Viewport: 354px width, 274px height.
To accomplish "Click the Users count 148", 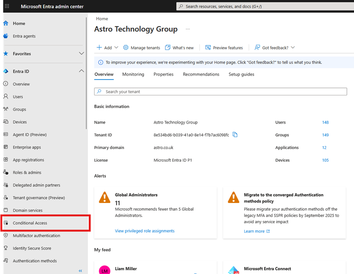I will (x=325, y=122).
